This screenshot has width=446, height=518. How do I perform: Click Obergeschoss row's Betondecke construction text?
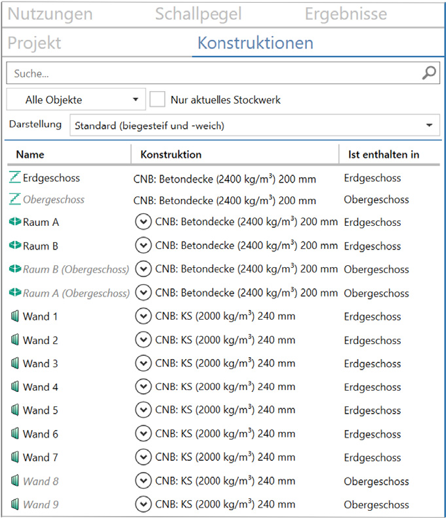pos(224,200)
